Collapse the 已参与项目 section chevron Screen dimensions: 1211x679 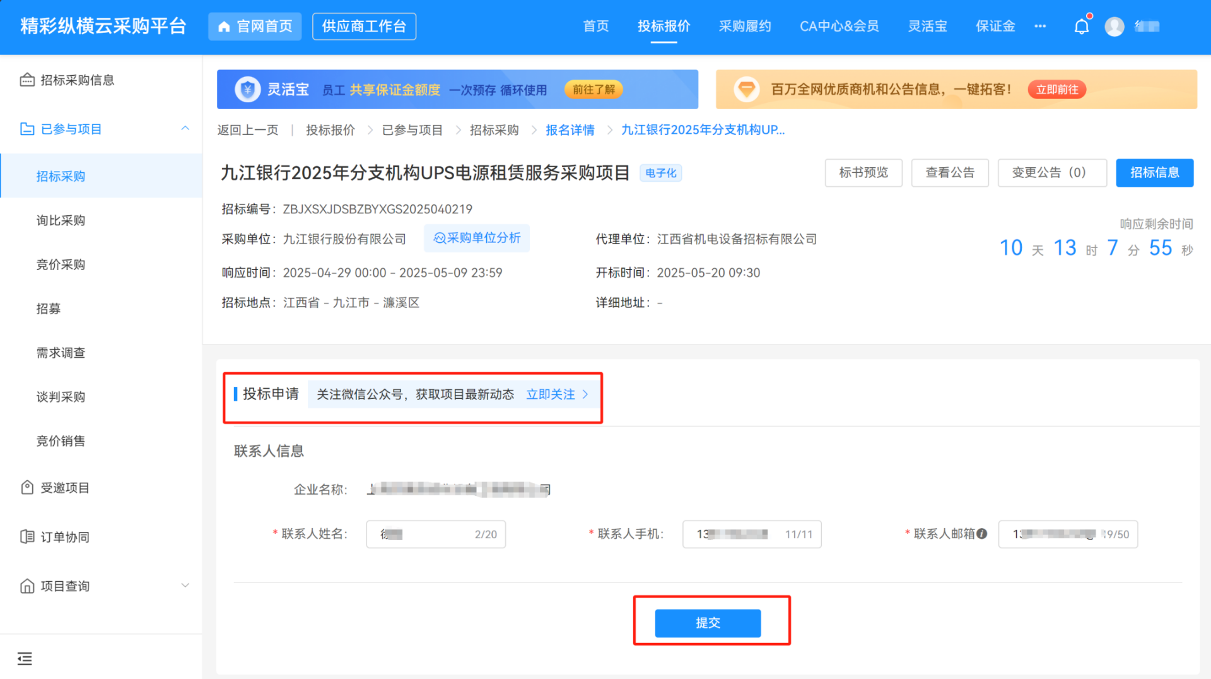point(185,129)
